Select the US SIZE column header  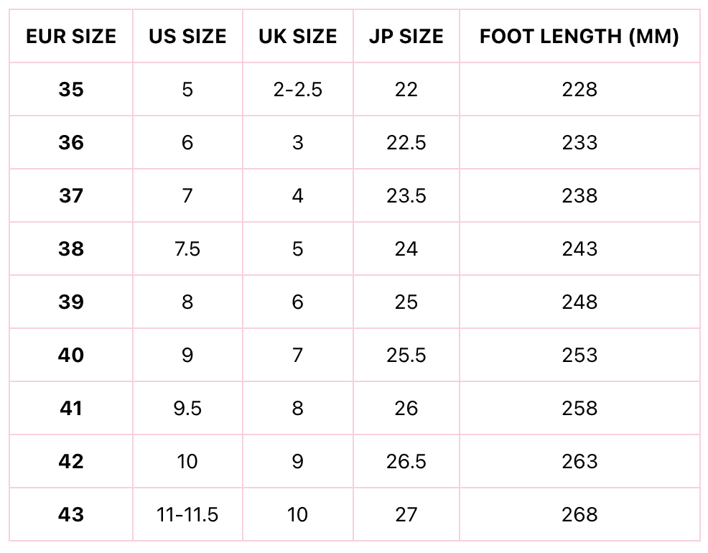coord(187,37)
